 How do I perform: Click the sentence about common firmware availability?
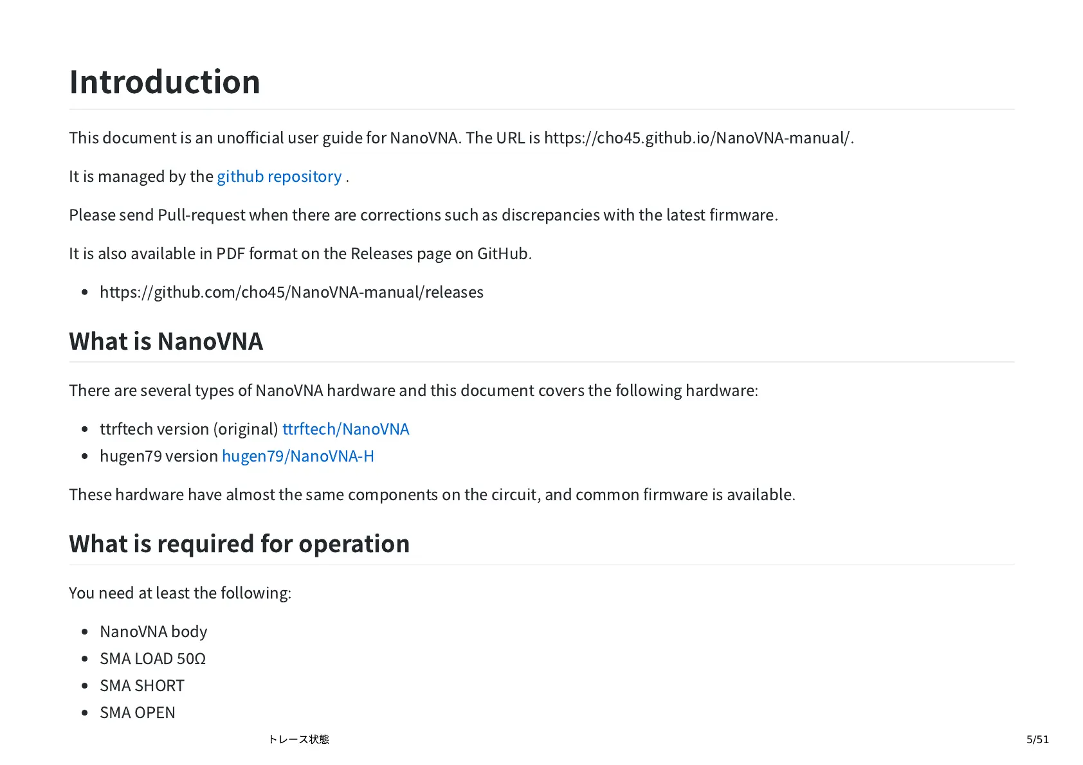(x=432, y=495)
